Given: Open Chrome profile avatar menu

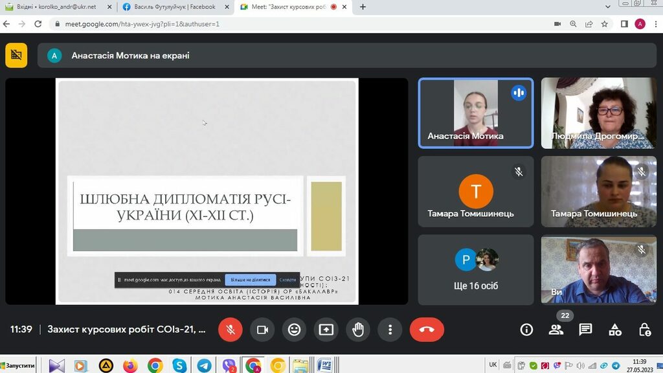Looking at the screenshot, I should [x=640, y=24].
